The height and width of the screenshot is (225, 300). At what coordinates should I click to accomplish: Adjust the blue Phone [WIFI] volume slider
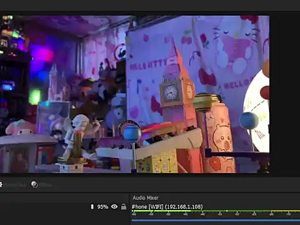[x=216, y=220]
